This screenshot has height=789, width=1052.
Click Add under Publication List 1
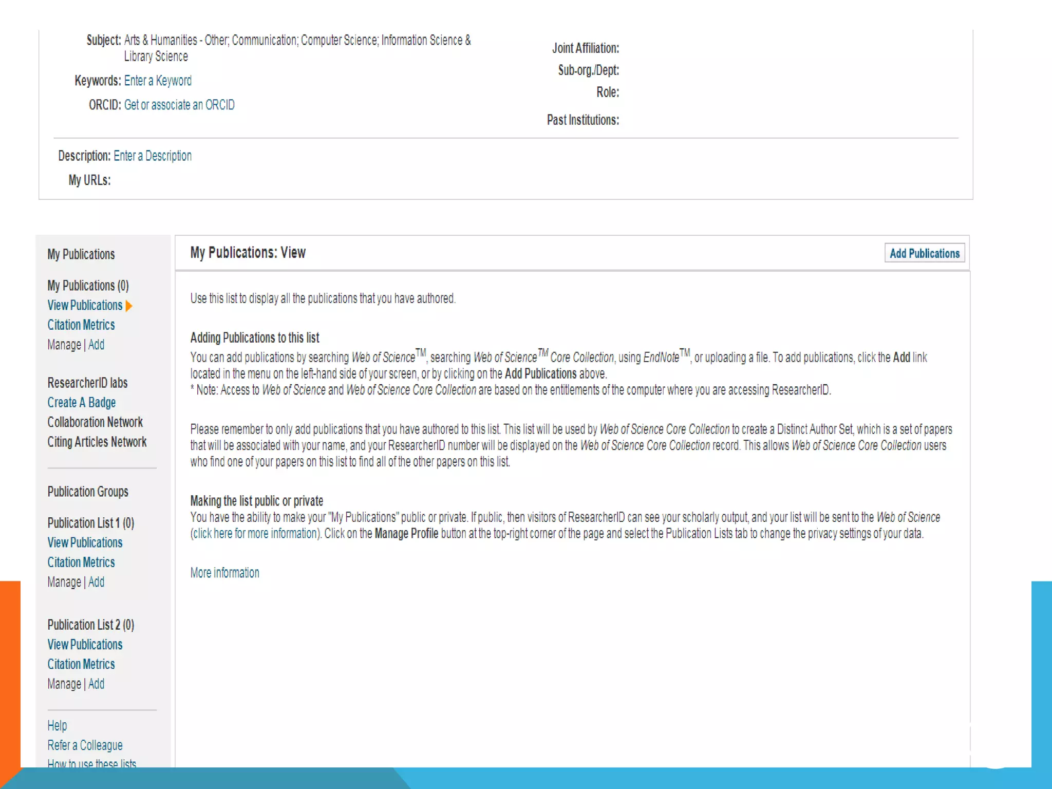click(96, 582)
